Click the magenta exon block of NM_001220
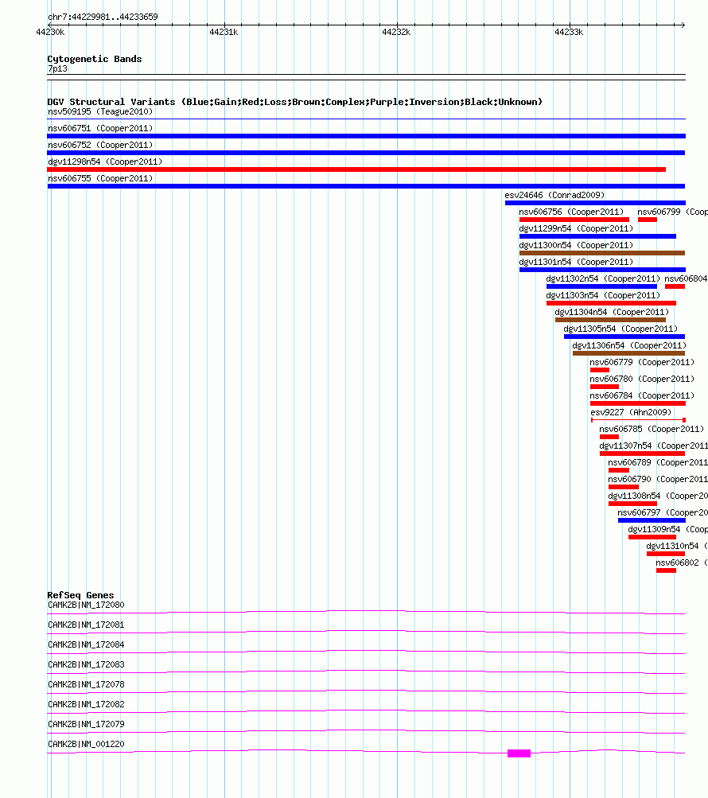The width and height of the screenshot is (708, 798). point(519,753)
